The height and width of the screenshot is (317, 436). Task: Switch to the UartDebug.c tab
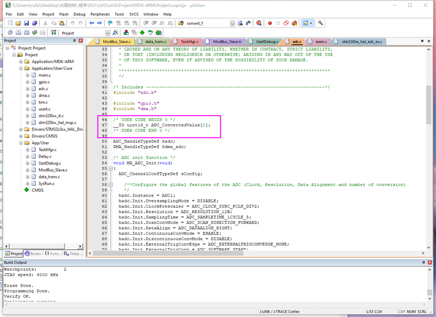coord(264,42)
